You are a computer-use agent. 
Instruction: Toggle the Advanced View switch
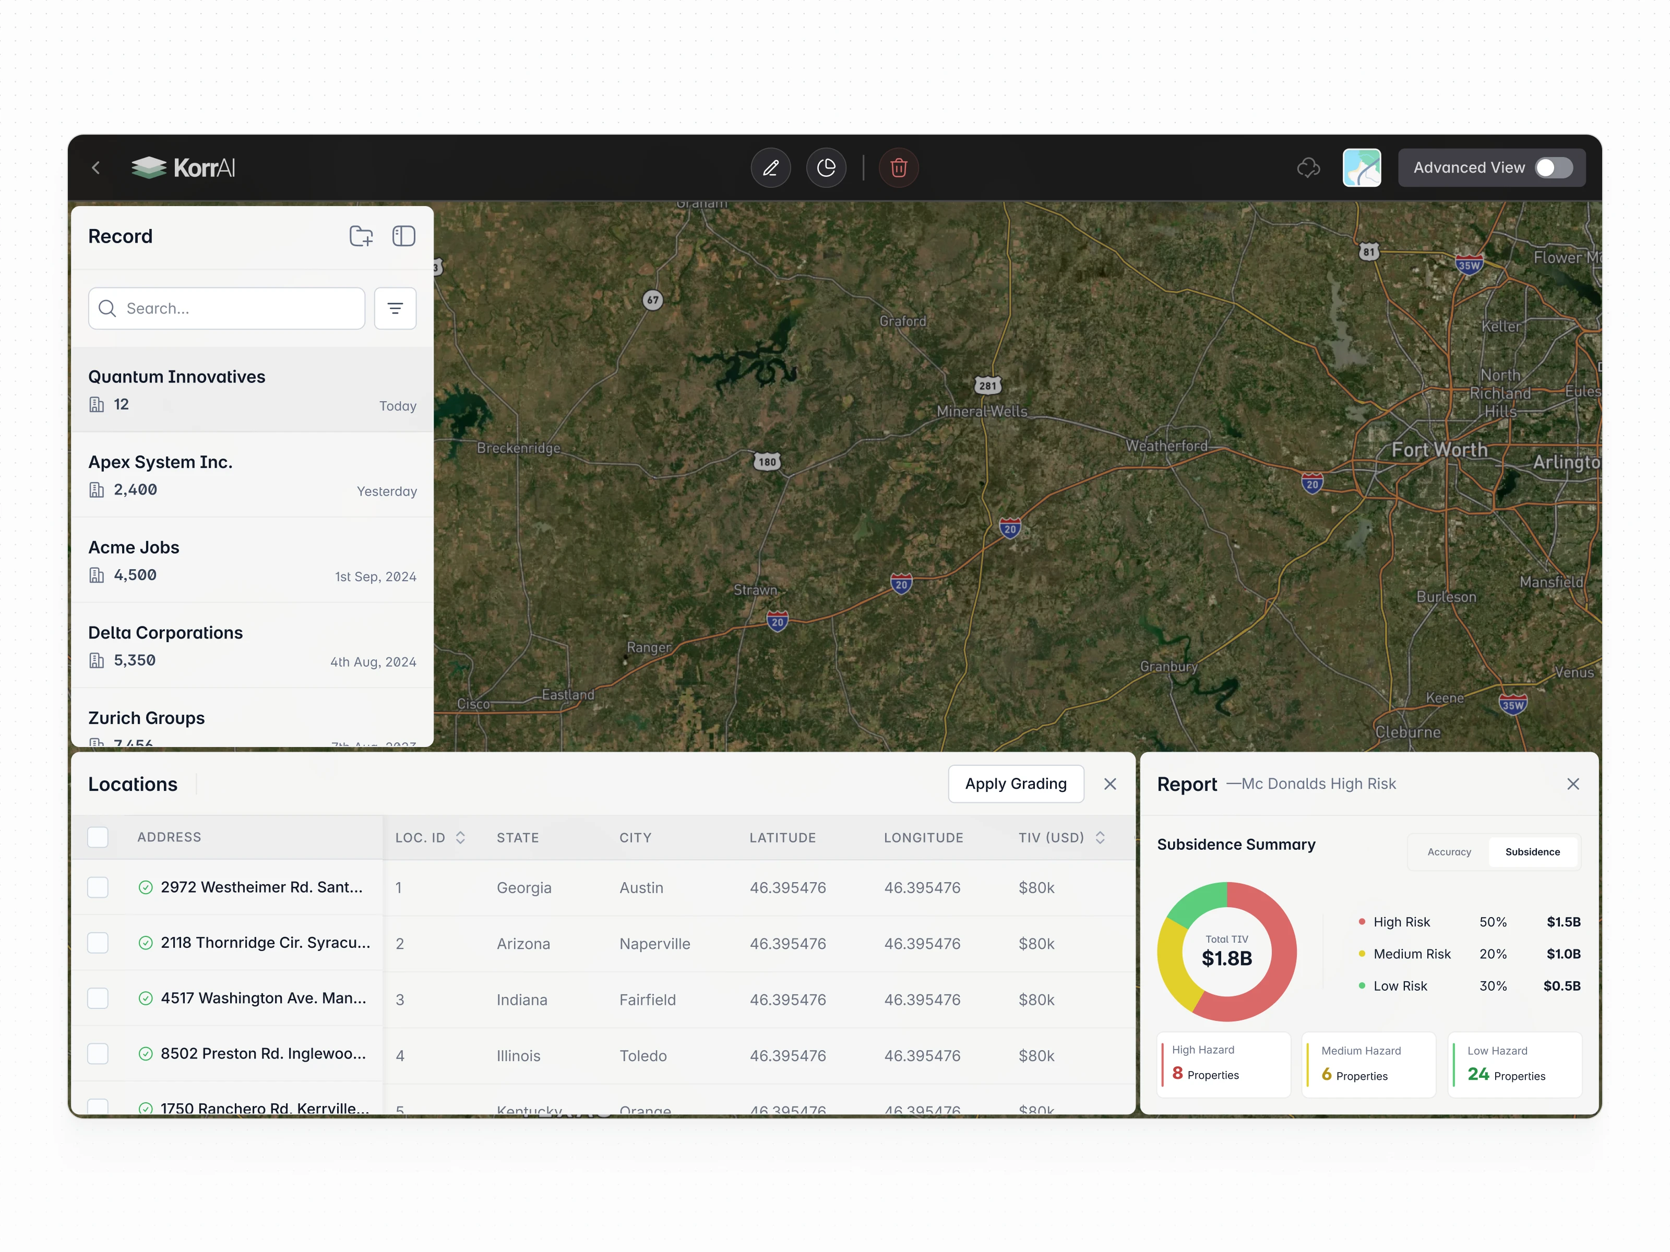click(1554, 167)
